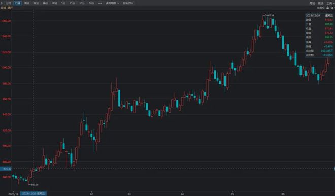Click the 2023/12 start label on the time axis

13,194
